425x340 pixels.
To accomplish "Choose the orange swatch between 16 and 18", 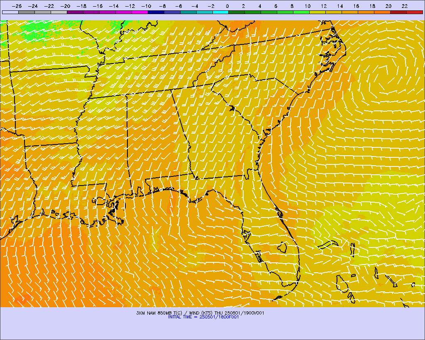I will (x=366, y=12).
